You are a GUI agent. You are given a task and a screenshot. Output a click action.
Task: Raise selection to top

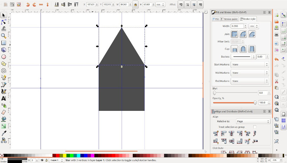tap(76, 4)
